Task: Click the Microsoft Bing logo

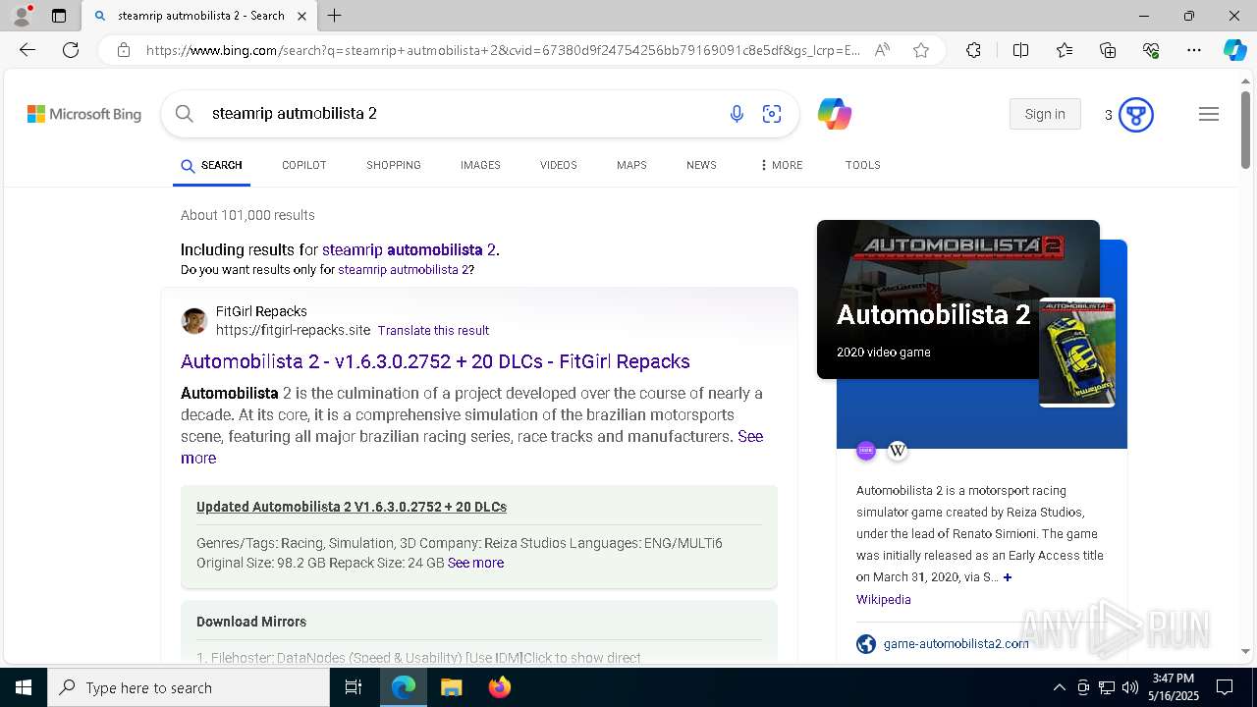Action: click(x=84, y=114)
